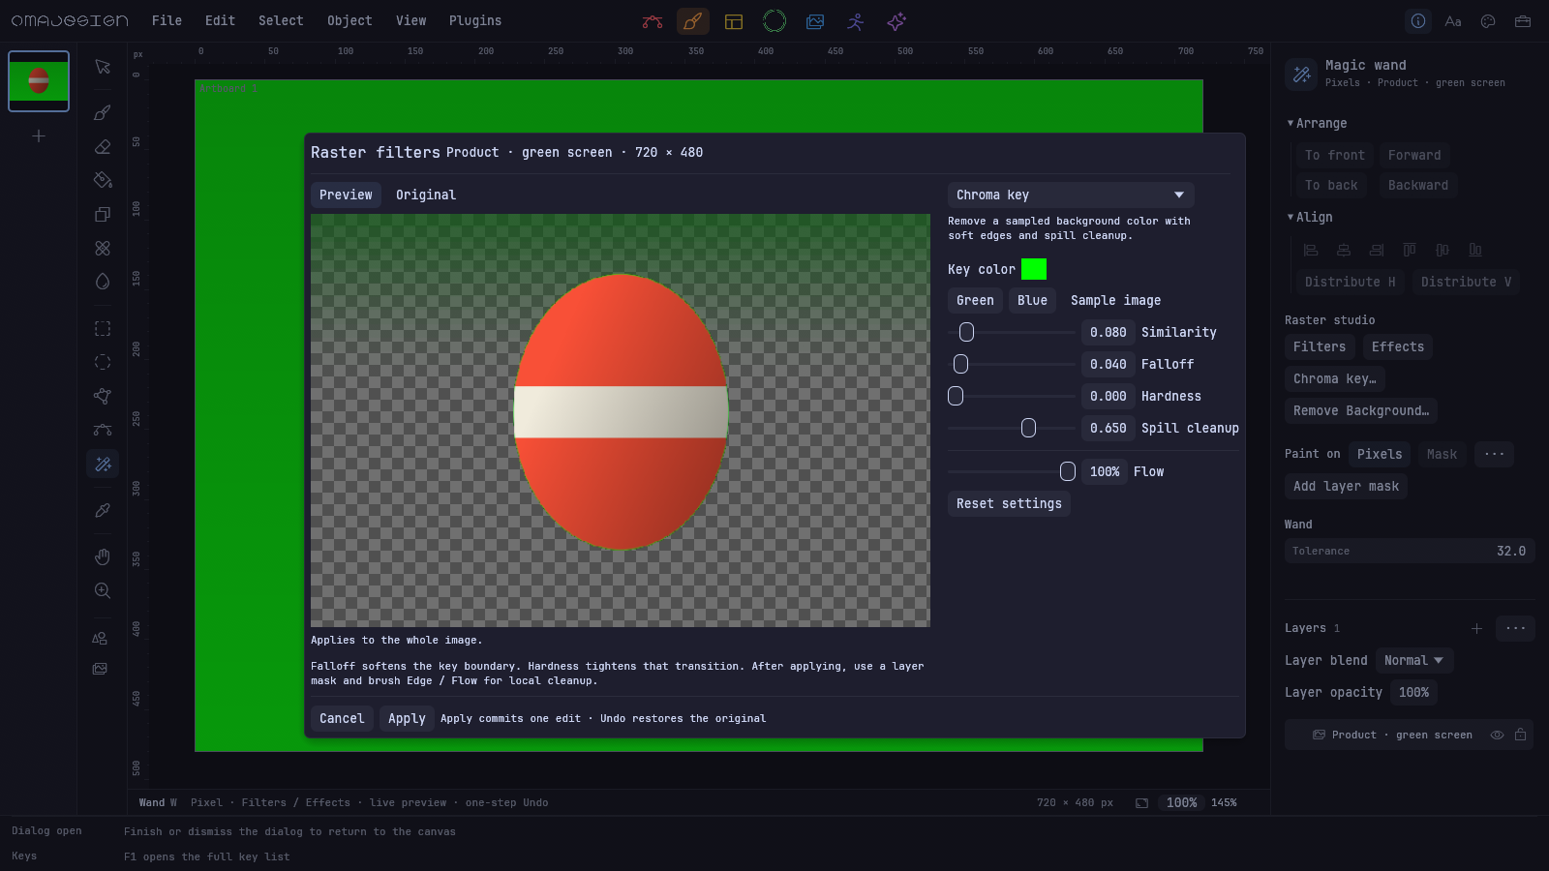Open the File menu

tap(167, 20)
